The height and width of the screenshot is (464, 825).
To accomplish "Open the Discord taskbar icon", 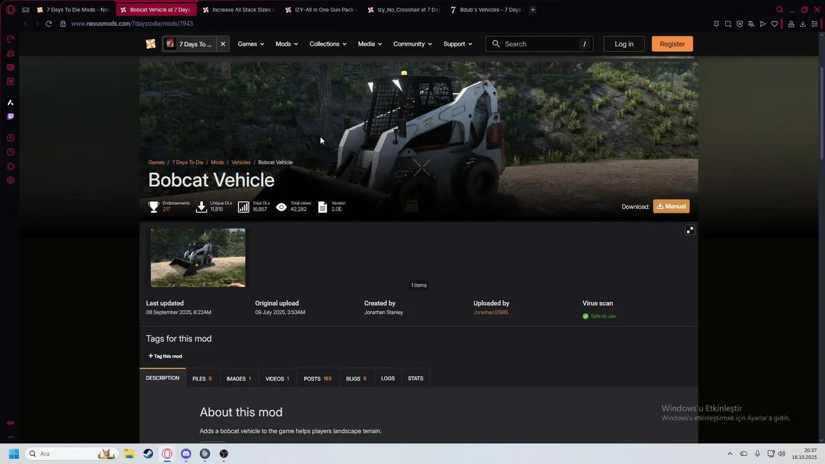I will coord(186,454).
